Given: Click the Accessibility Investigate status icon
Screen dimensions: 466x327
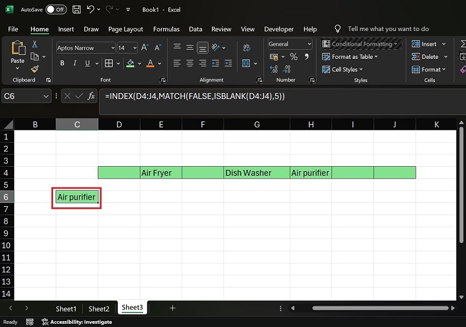Looking at the screenshot, I should [x=45, y=322].
